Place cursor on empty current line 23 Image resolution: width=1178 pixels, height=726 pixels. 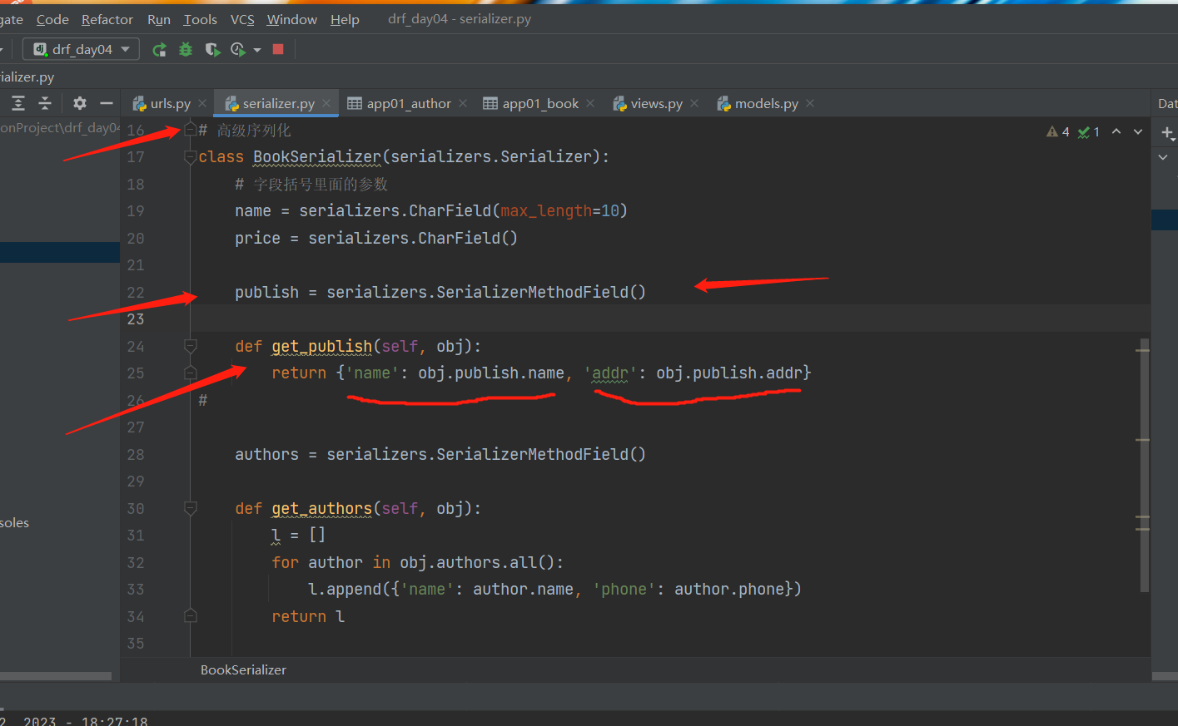point(671,319)
